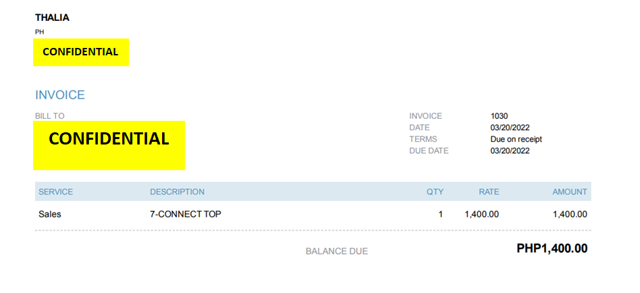Click the TERMS label

click(x=423, y=139)
